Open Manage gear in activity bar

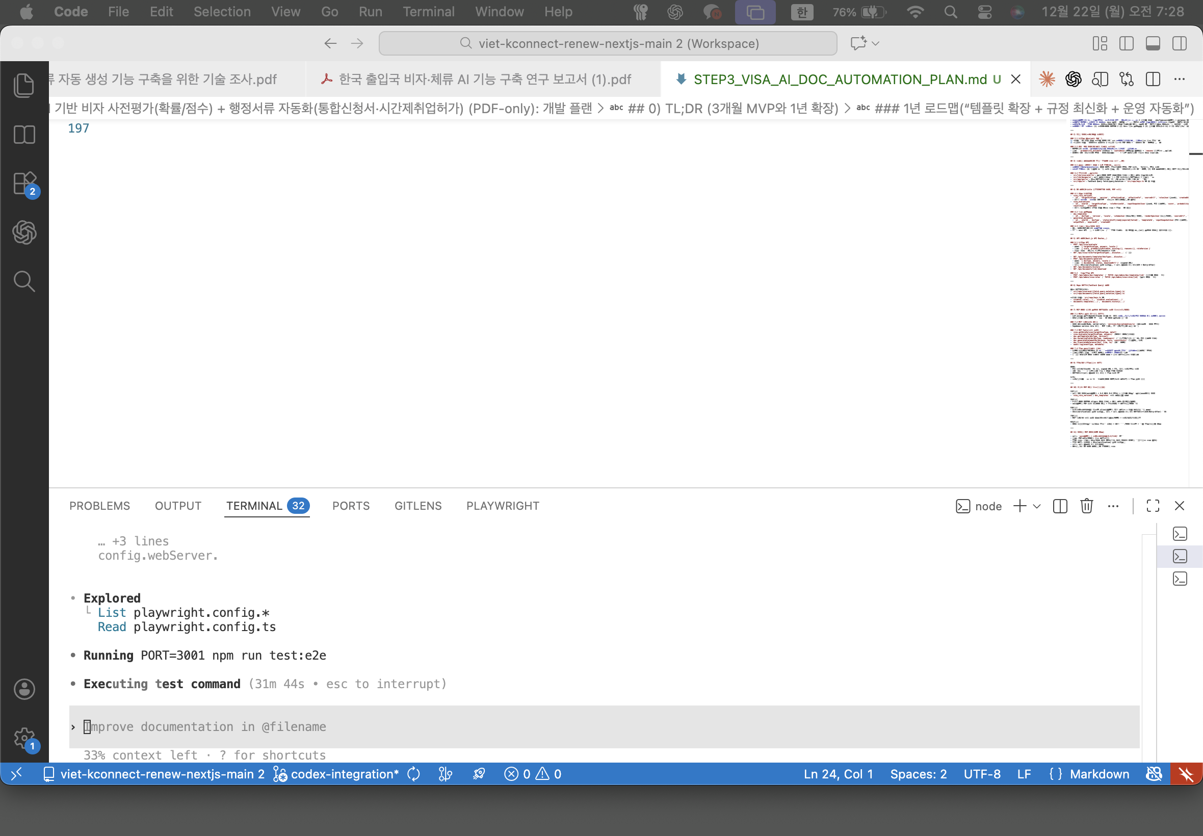coord(24,738)
